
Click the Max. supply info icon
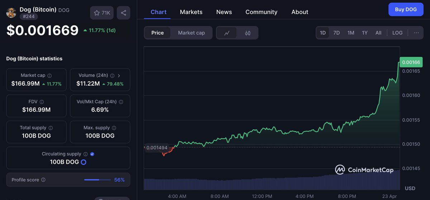point(114,128)
